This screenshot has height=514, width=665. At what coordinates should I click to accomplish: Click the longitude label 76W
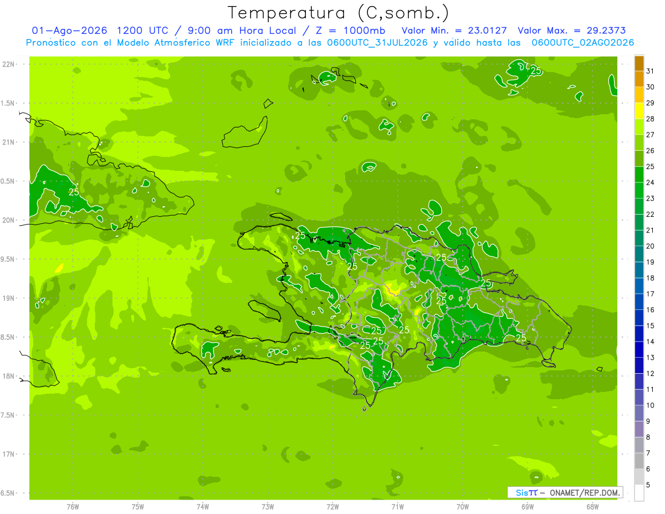(73, 506)
